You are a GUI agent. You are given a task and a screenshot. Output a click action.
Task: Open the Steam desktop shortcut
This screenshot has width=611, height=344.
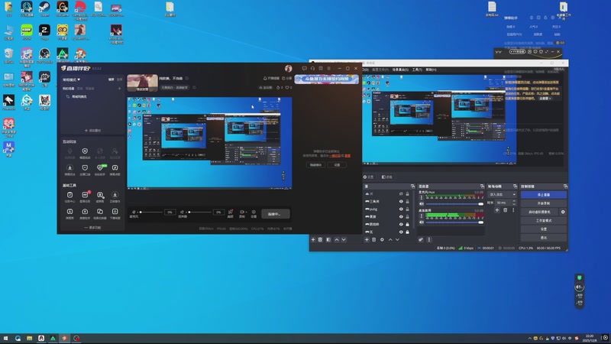pyautogui.click(x=44, y=8)
